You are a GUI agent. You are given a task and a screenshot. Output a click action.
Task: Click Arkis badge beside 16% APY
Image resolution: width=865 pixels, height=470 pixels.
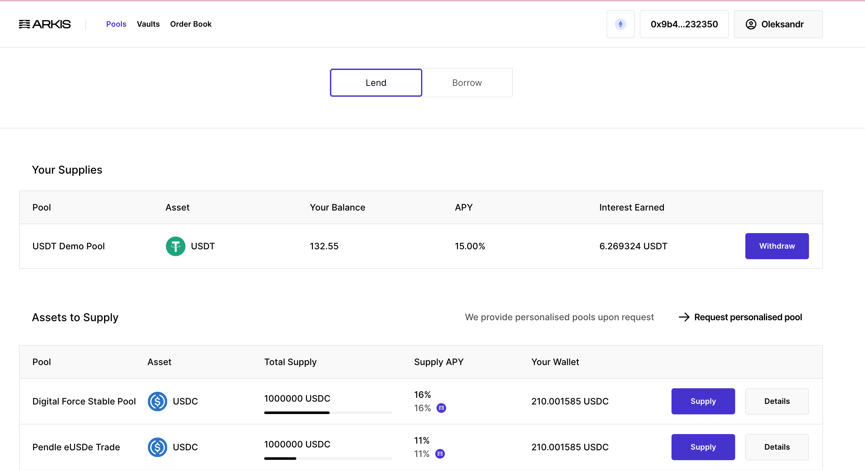tap(441, 408)
